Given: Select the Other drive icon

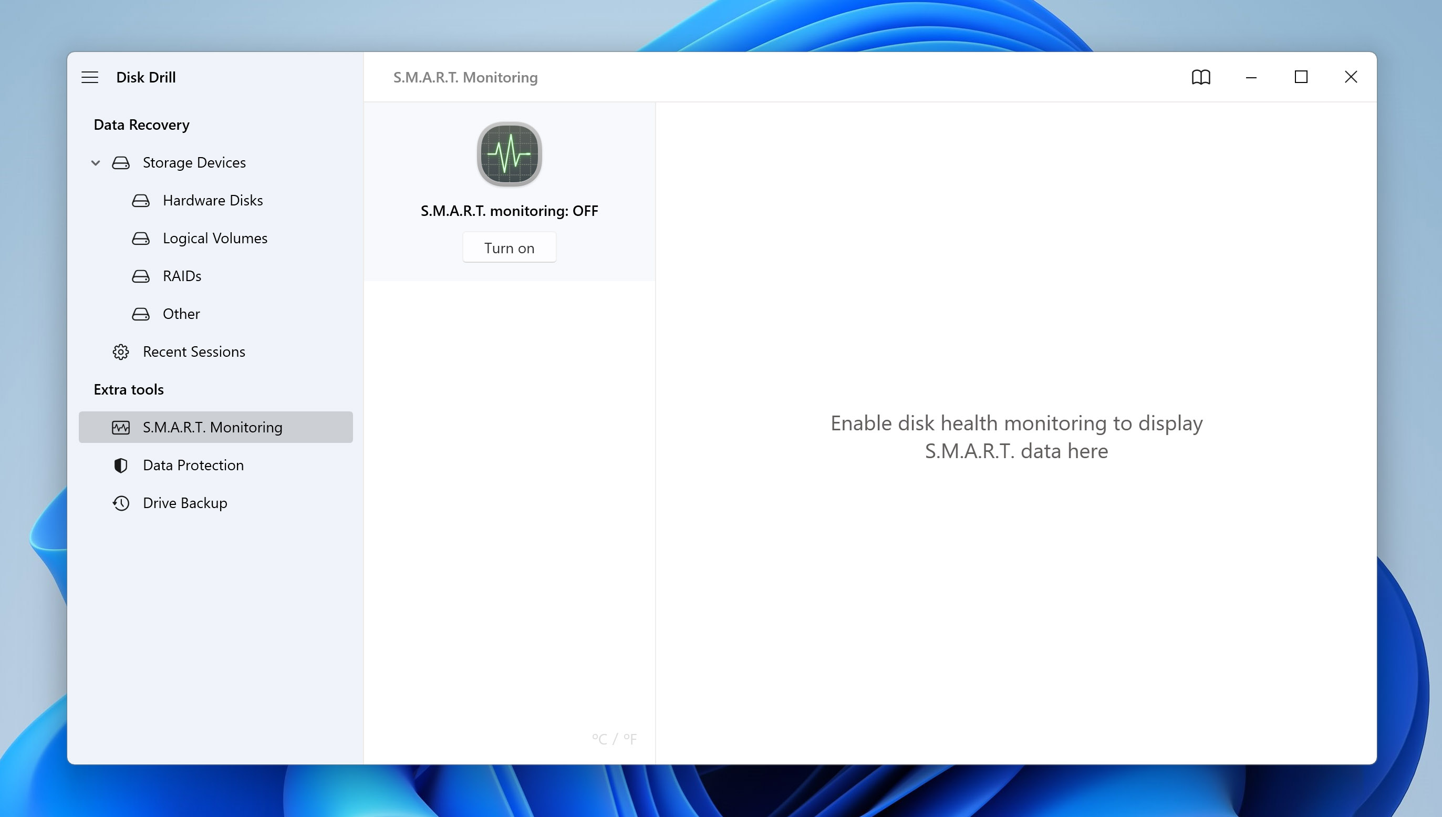Looking at the screenshot, I should tap(141, 314).
